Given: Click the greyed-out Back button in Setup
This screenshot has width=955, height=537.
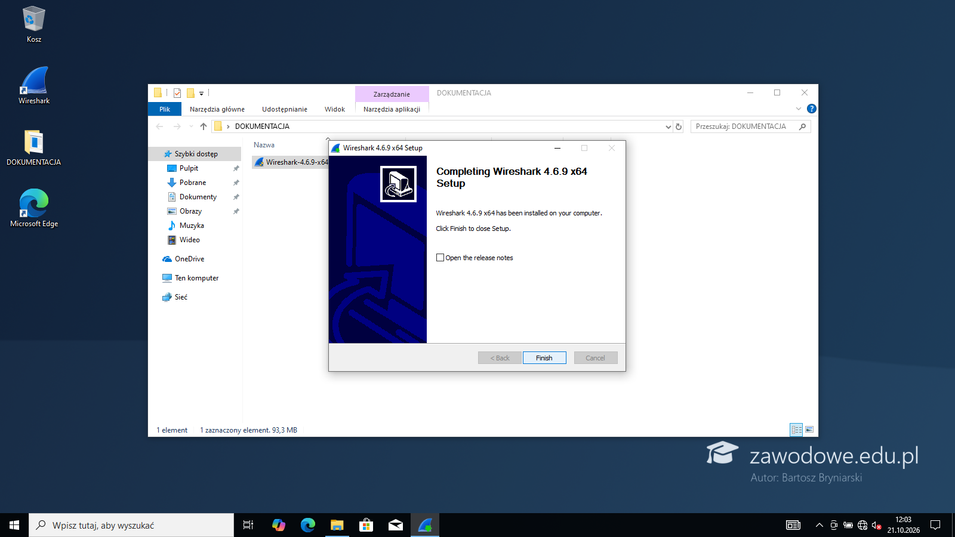Looking at the screenshot, I should pyautogui.click(x=500, y=358).
